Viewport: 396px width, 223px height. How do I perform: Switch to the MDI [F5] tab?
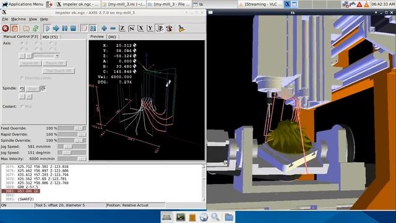[50, 37]
